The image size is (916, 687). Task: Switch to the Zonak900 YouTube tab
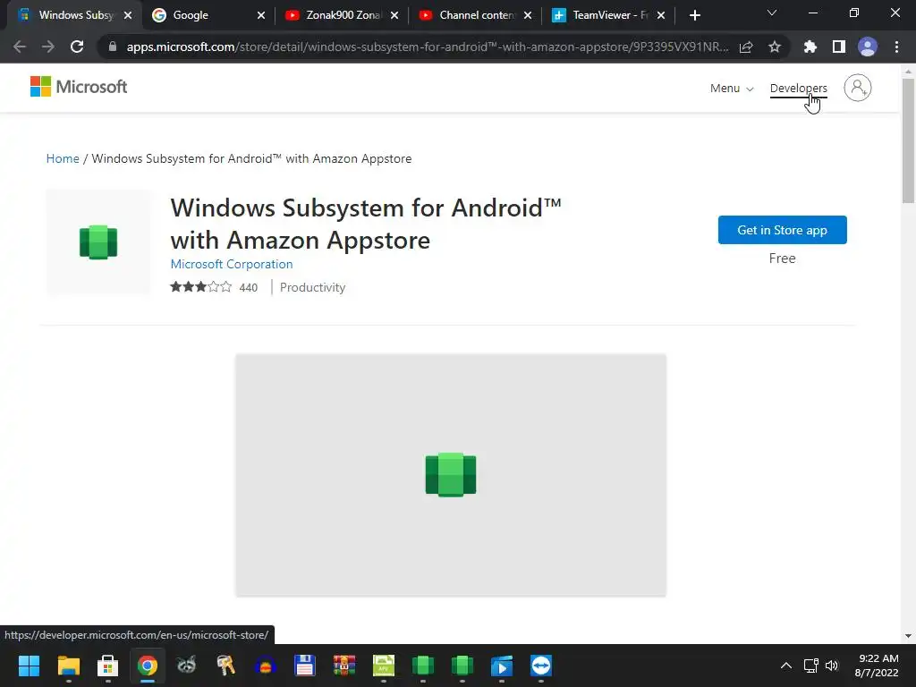(x=340, y=15)
